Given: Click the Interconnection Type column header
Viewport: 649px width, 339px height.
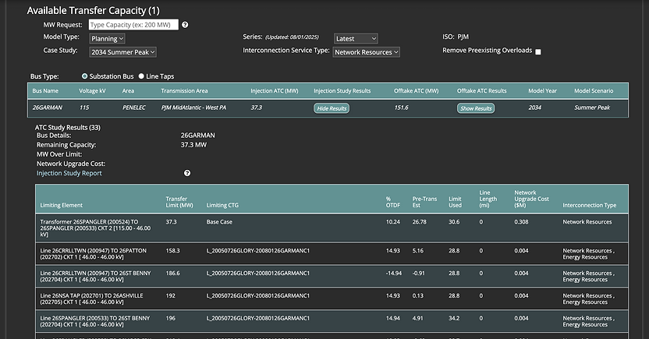Looking at the screenshot, I should [x=590, y=205].
